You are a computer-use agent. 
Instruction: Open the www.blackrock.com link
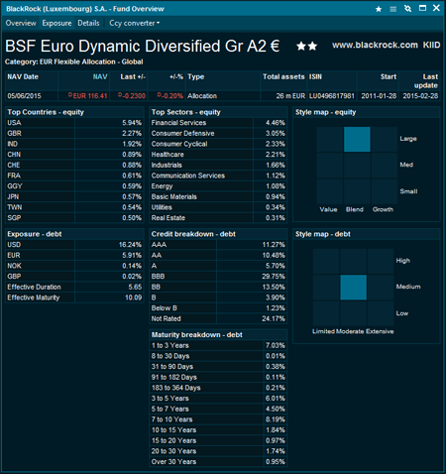pos(375,45)
